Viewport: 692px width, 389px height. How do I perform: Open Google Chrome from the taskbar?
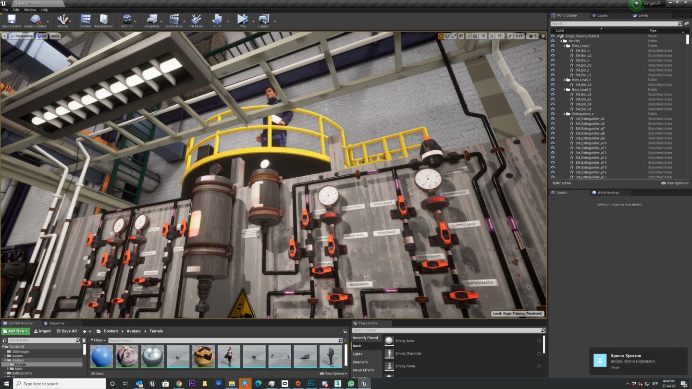[x=179, y=384]
